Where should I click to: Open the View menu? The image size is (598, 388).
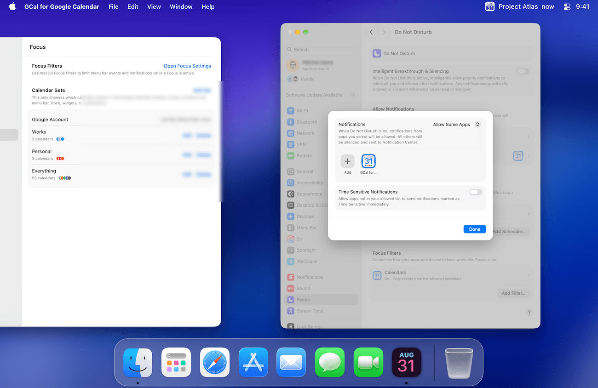click(x=154, y=6)
